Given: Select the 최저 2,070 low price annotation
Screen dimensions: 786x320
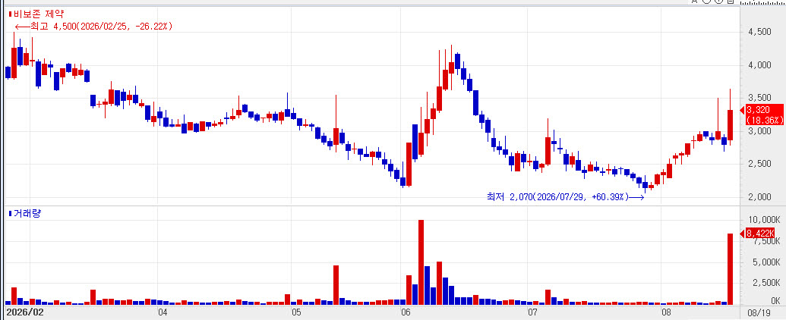Looking at the screenshot, I should [566, 197].
